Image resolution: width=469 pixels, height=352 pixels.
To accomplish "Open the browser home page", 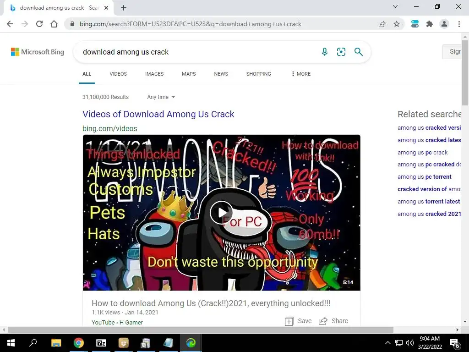I will click(x=54, y=24).
